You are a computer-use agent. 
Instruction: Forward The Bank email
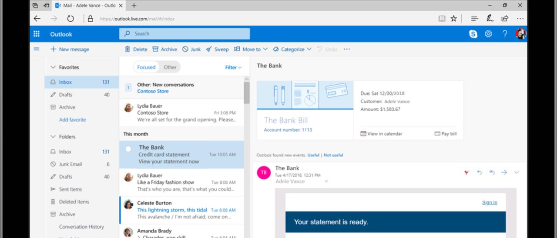[x=504, y=172]
